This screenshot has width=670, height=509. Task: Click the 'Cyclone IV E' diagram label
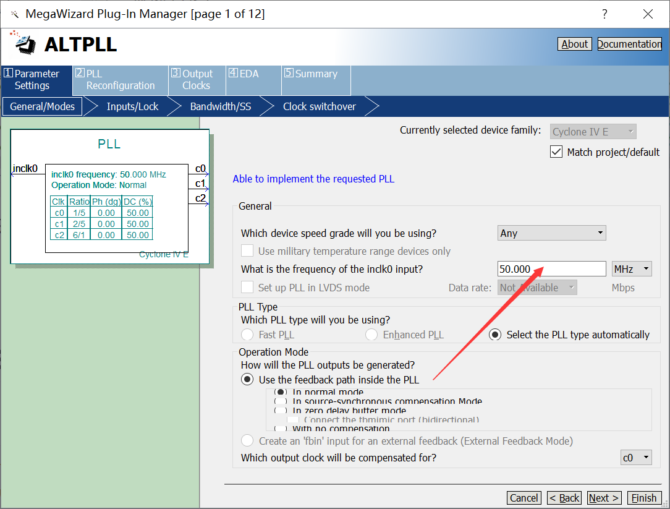(x=164, y=255)
